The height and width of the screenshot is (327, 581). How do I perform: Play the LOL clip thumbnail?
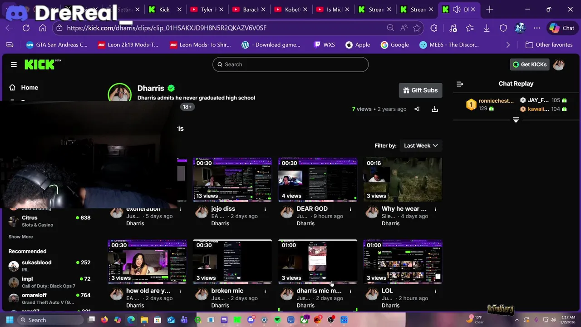(403, 262)
